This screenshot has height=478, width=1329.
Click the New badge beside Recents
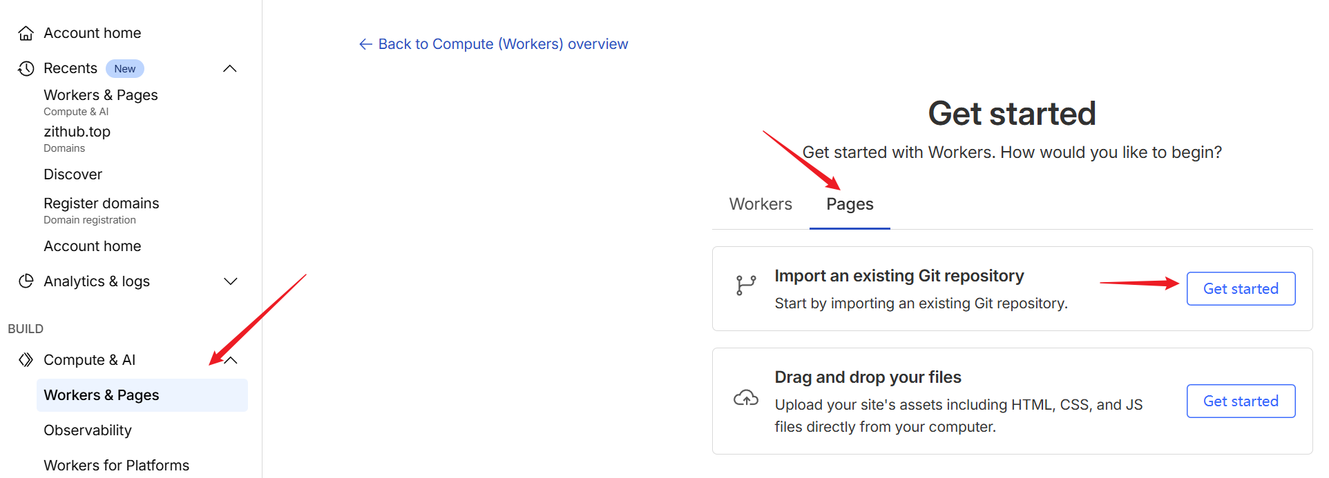pos(125,68)
